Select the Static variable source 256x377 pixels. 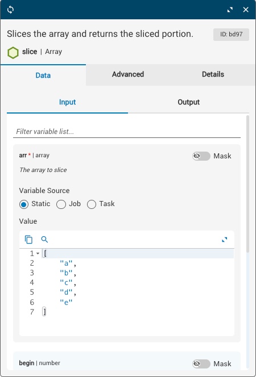click(24, 204)
